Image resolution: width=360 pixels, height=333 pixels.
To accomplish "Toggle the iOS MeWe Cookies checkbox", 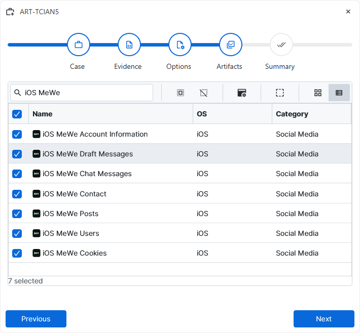I will pyautogui.click(x=17, y=253).
